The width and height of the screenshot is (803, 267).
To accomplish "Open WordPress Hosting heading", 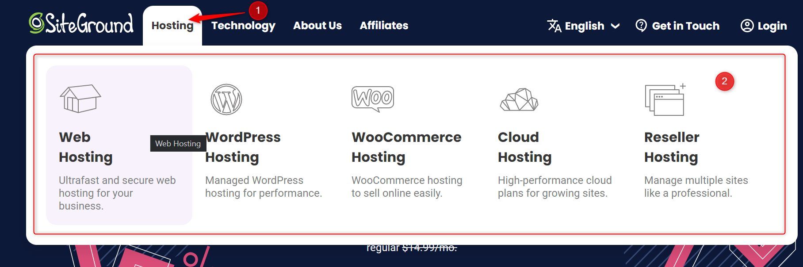I will (x=243, y=147).
